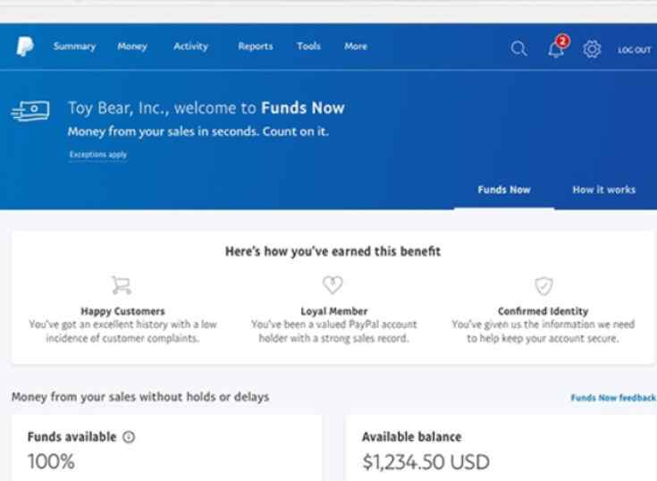Select the Funds Now tab

click(x=504, y=190)
